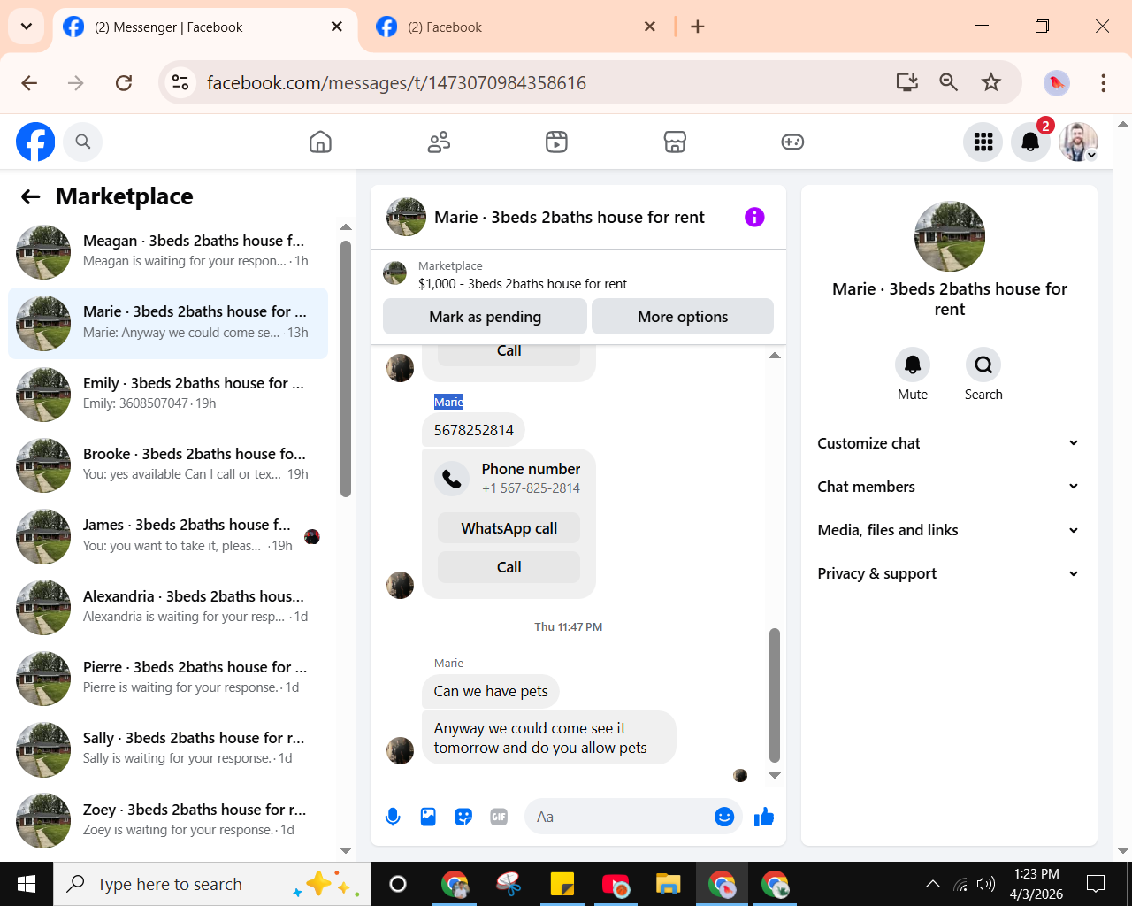Open Meagan's conversation
Image resolution: width=1132 pixels, height=906 pixels.
tap(168, 250)
